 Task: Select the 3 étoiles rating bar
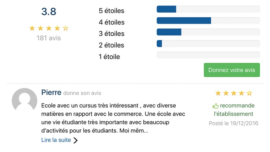click(x=208, y=32)
